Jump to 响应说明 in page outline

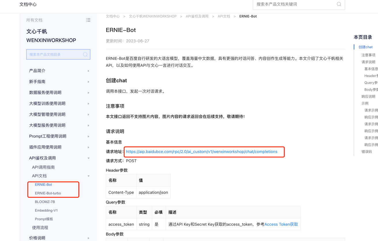pos(368,97)
